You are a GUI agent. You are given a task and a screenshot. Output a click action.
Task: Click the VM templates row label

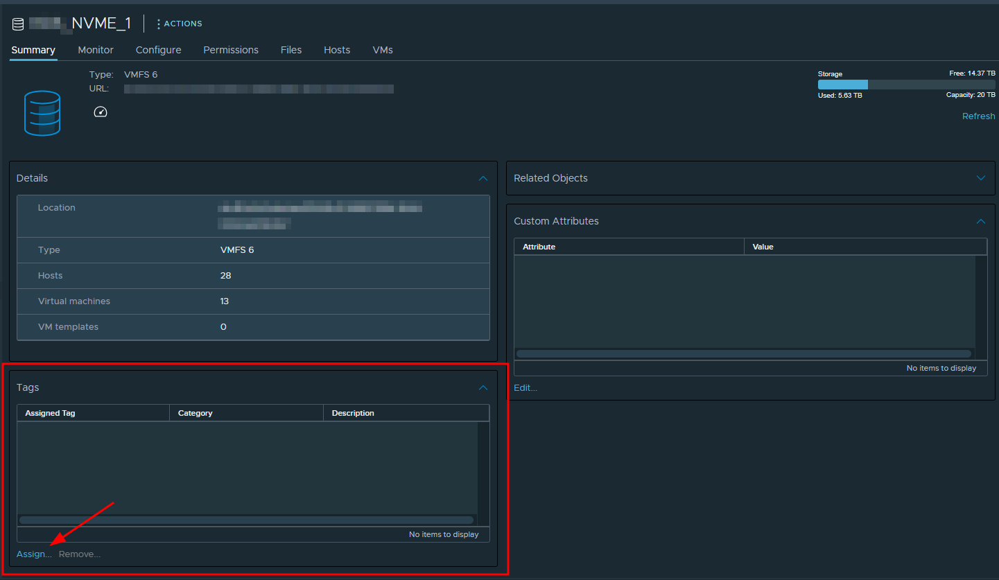(x=68, y=327)
